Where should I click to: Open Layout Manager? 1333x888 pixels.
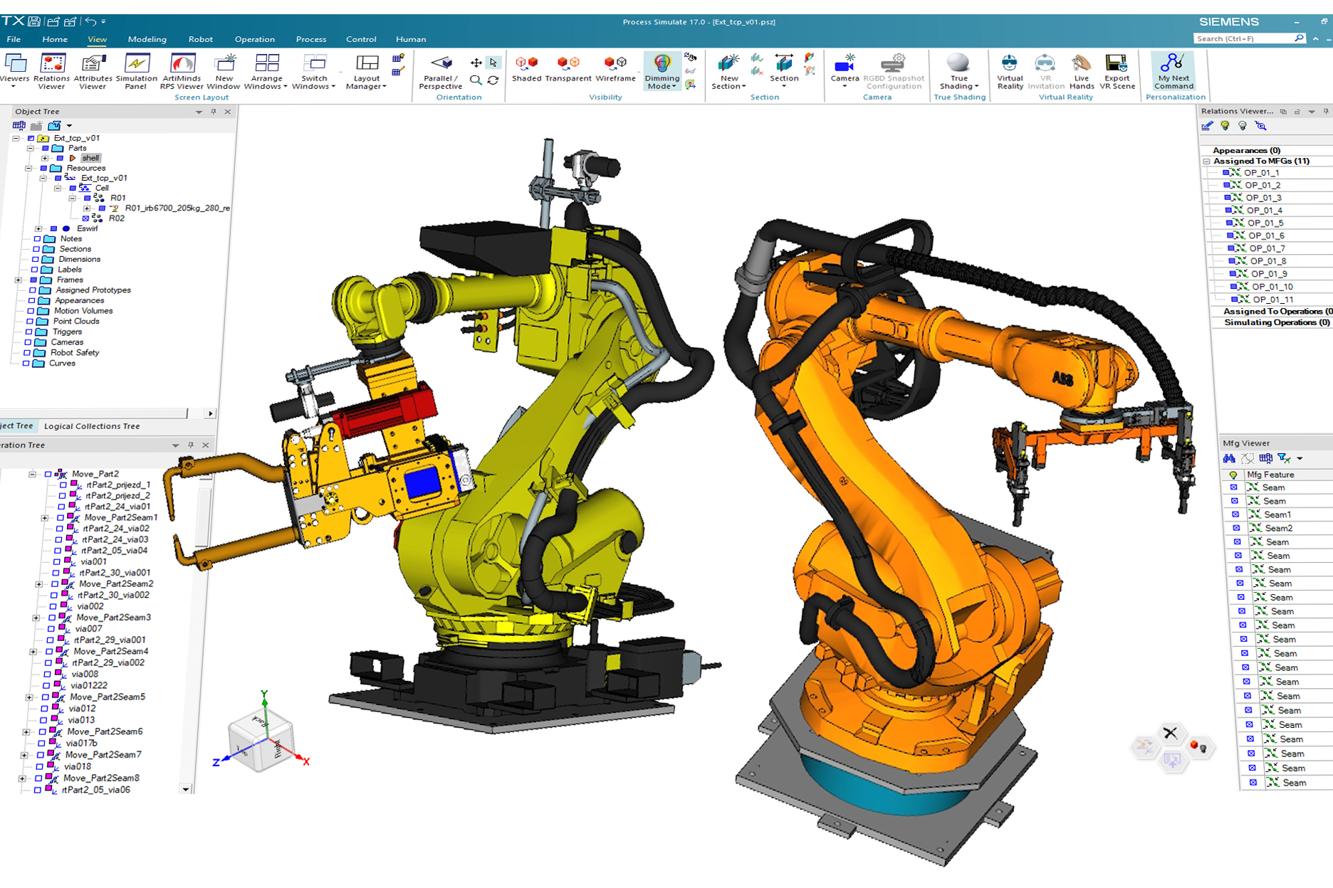coord(367,72)
